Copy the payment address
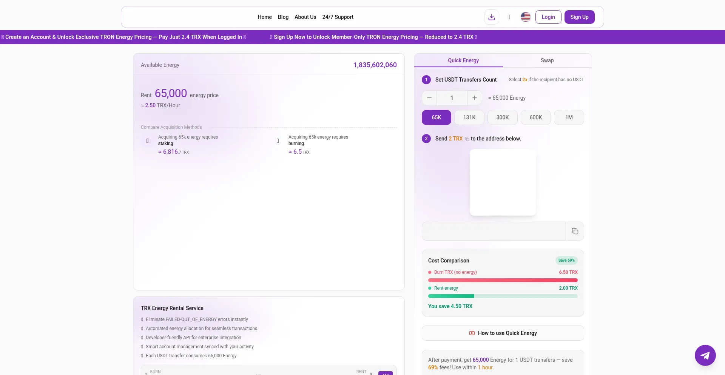725x375 pixels. 575,231
